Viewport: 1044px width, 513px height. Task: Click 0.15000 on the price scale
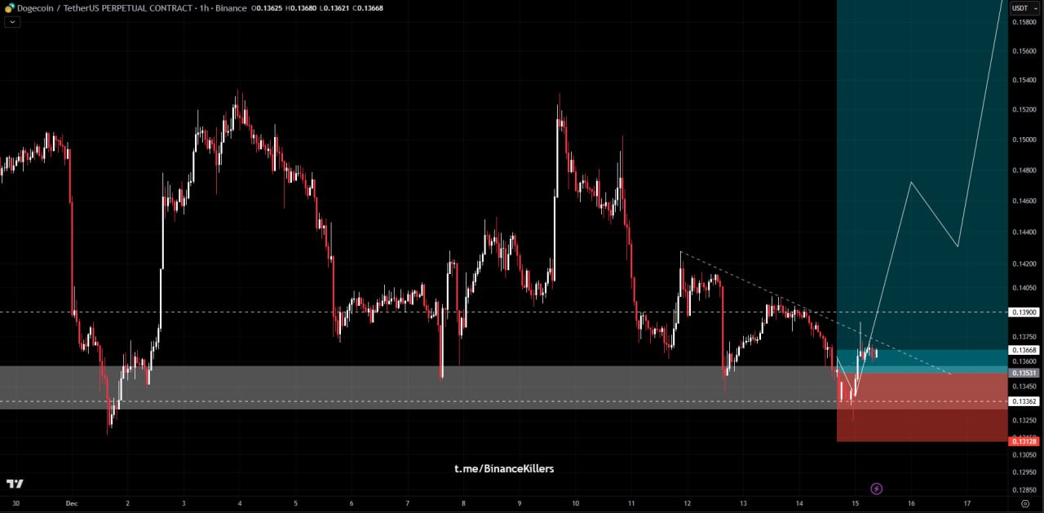click(x=1024, y=140)
